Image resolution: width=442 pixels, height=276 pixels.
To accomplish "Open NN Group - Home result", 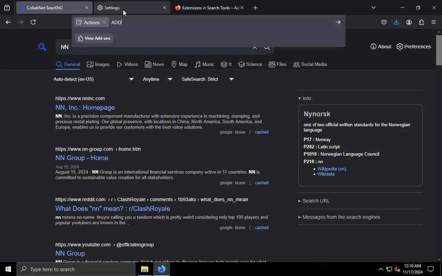I will click(82, 158).
